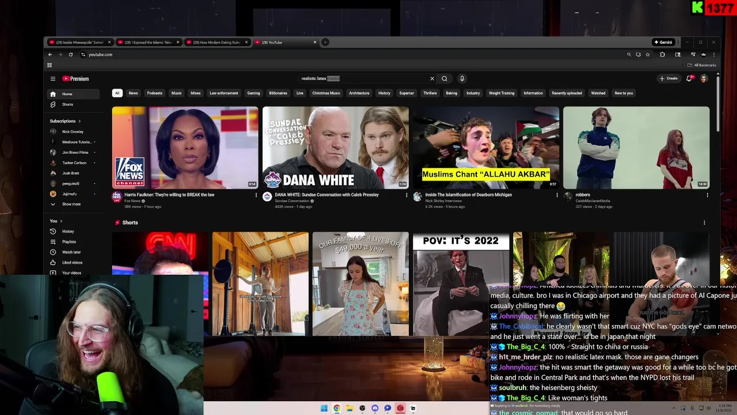This screenshot has width=737, height=415.
Task: Select the Recently uploaded filter chip
Action: point(567,93)
